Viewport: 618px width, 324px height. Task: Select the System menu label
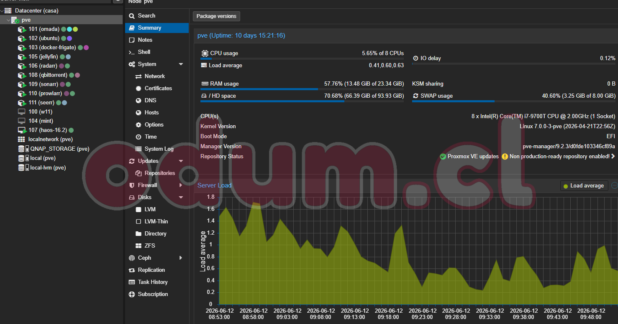click(x=147, y=64)
